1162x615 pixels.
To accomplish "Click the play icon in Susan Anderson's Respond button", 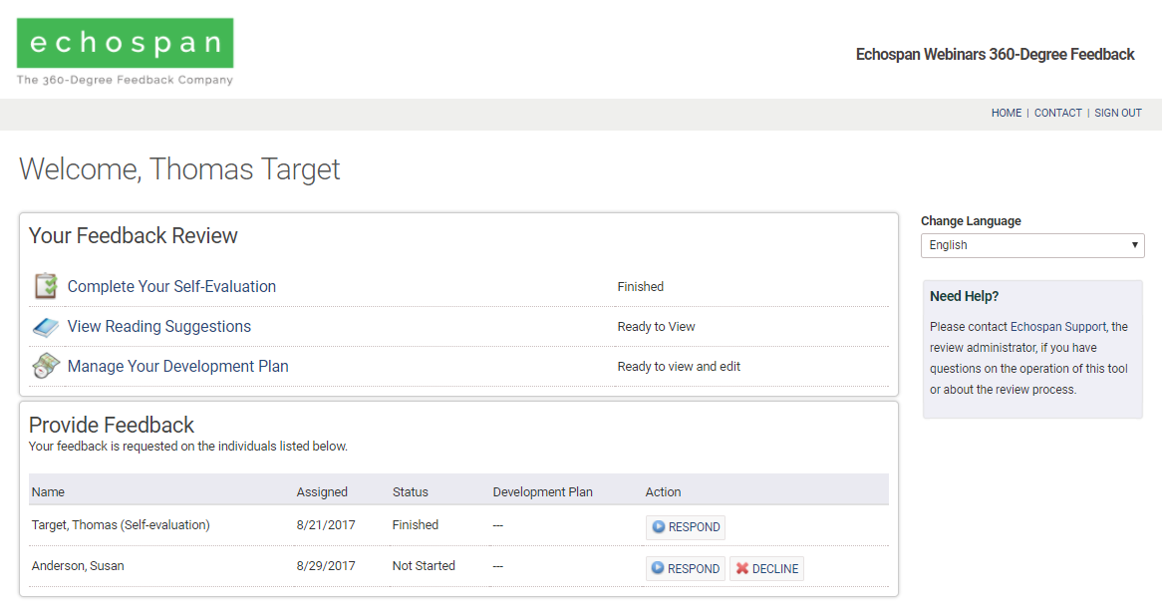I will tap(658, 569).
